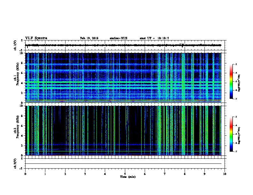Click the ch.2 color bar log(PSD) unit label
Image resolution: width=253 pixels, height=195 pixels.
tap(239, 135)
